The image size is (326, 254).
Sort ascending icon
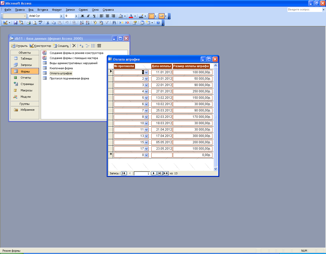[81, 23]
